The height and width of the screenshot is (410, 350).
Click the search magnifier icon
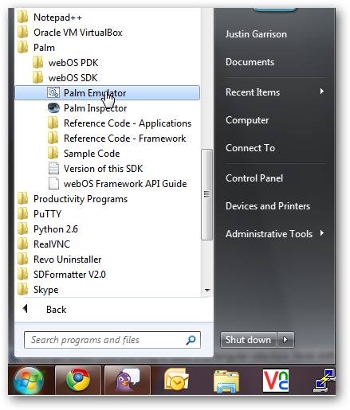[x=191, y=340]
